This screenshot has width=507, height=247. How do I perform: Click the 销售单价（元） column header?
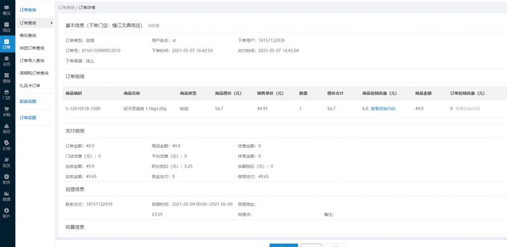[x=271, y=93]
